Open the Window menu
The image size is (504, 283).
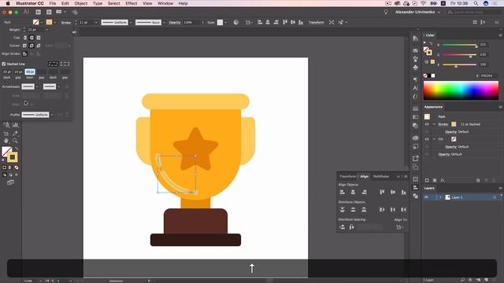(165, 3)
